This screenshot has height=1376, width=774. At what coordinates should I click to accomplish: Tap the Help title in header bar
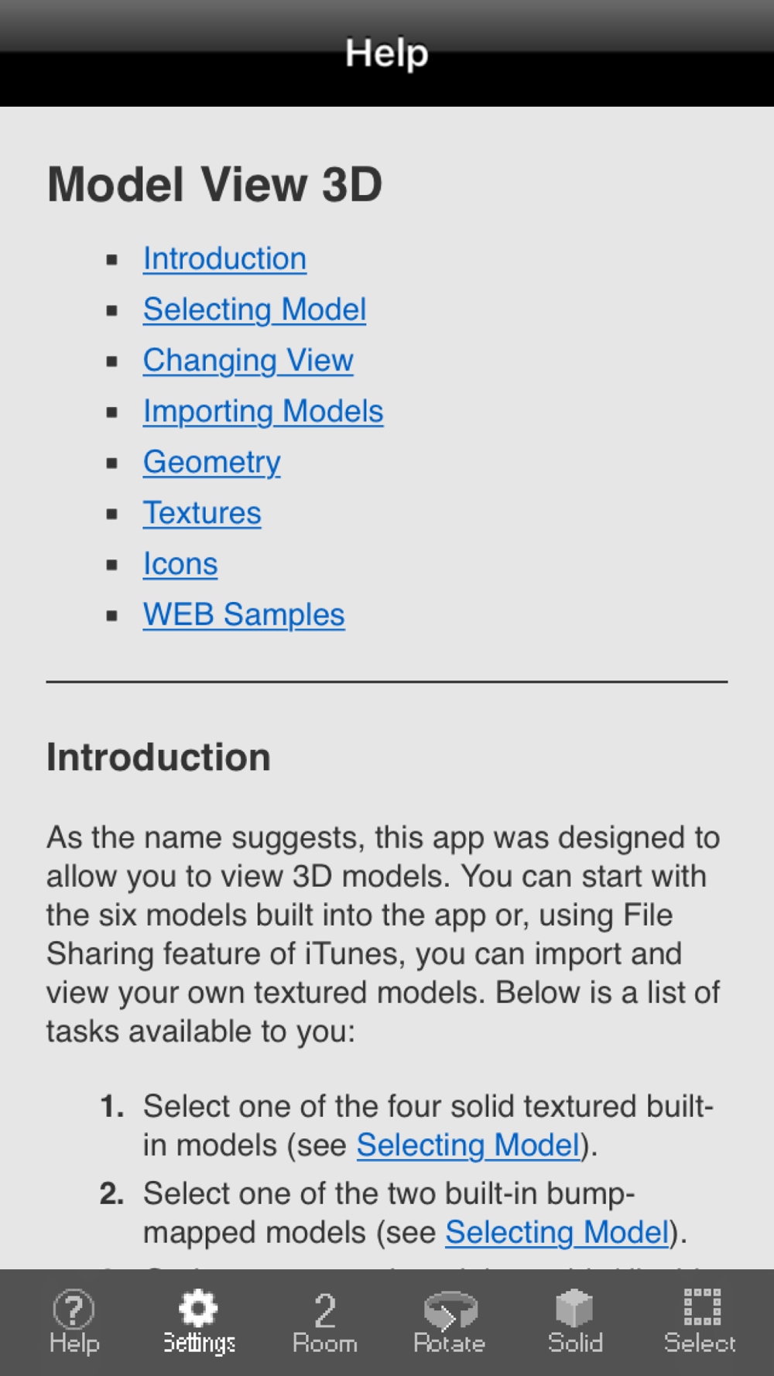pyautogui.click(x=387, y=53)
